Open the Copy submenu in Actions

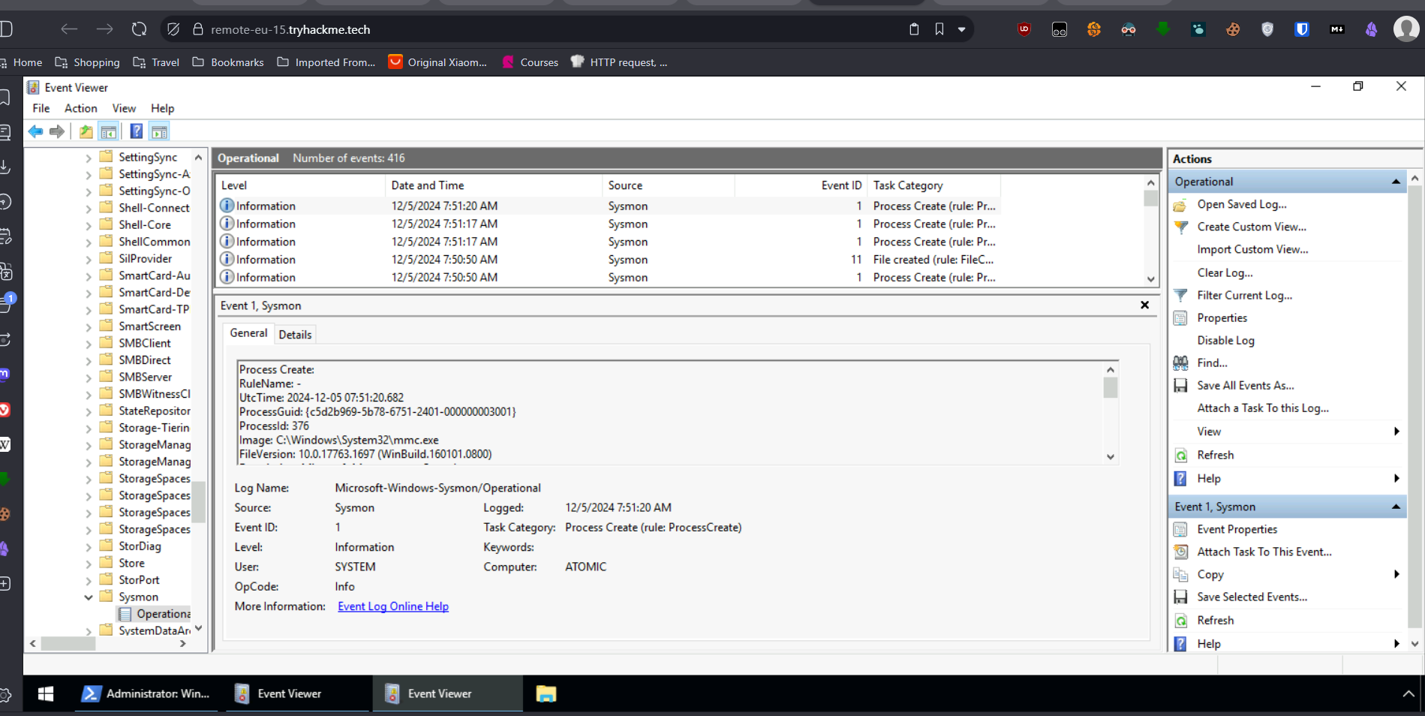click(1396, 574)
